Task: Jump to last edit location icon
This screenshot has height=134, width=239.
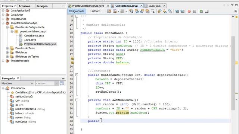Action: (x=109, y=12)
